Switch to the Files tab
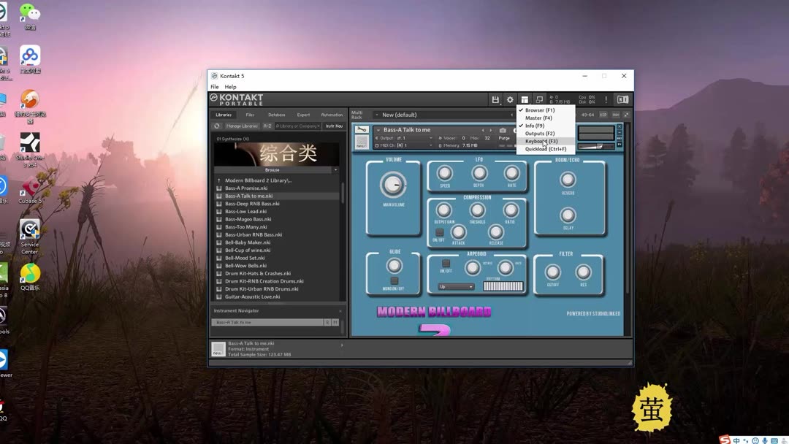Image resolution: width=789 pixels, height=444 pixels. coord(251,115)
